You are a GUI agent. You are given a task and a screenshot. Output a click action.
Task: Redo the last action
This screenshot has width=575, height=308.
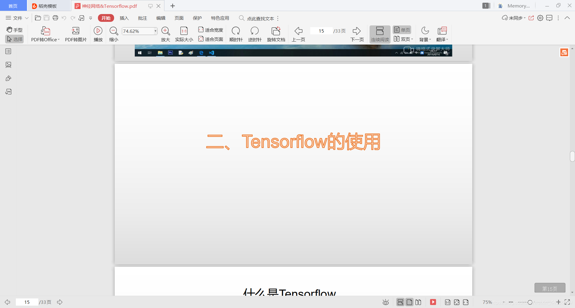coord(73,18)
